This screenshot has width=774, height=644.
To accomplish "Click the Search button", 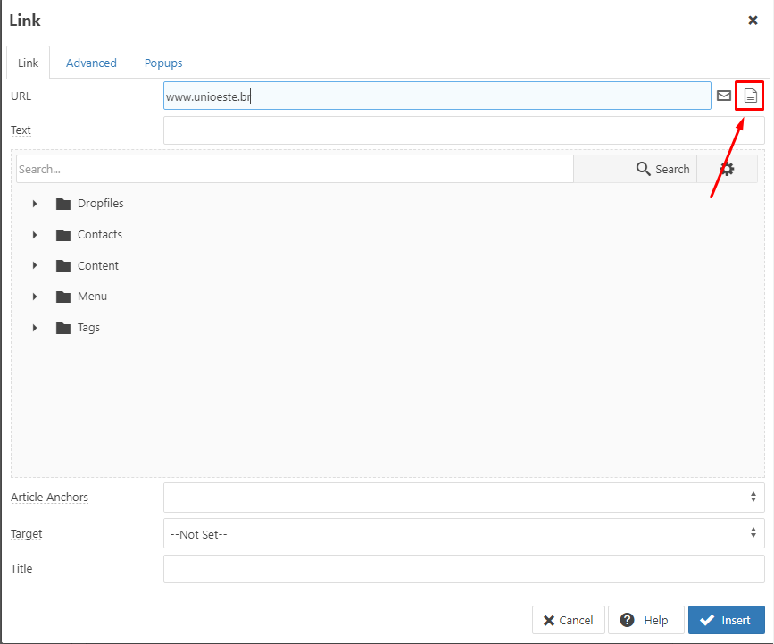I will coord(636,169).
